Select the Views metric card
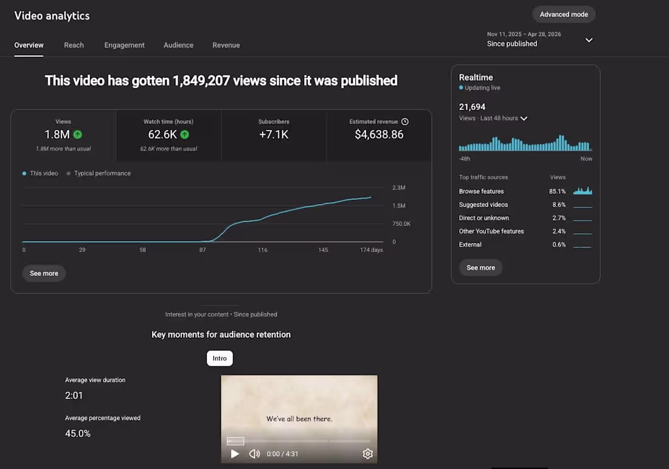The image size is (669, 469). click(x=63, y=135)
